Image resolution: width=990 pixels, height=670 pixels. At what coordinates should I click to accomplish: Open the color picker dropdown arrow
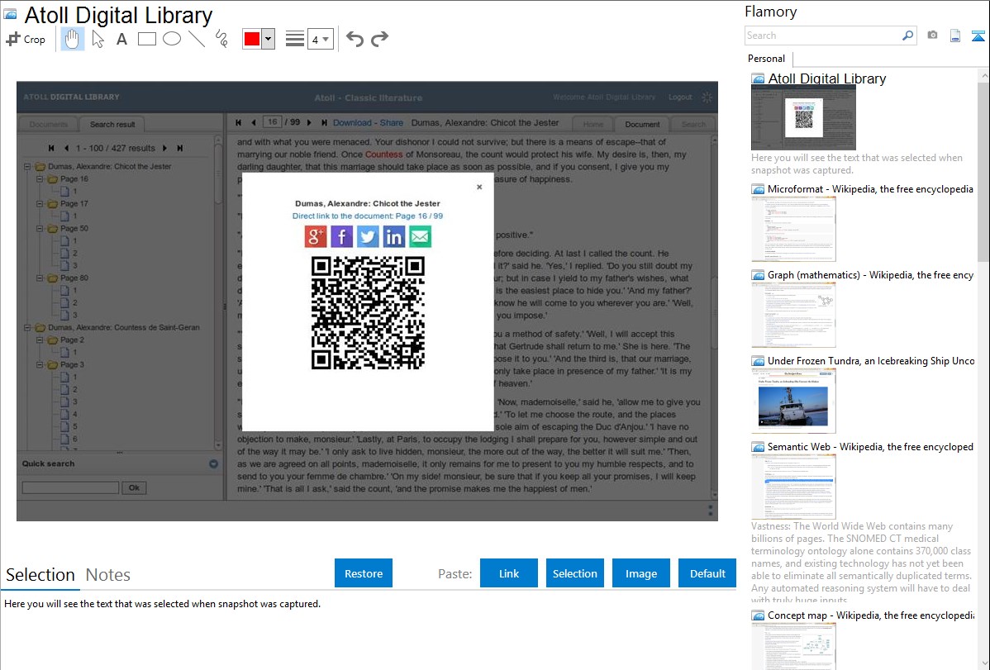(268, 39)
